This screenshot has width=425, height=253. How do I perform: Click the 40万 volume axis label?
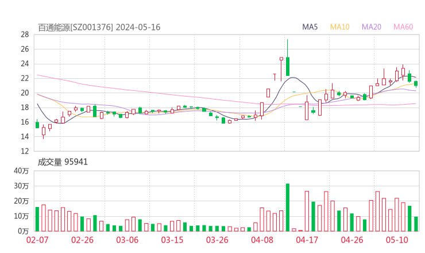pos(21,171)
